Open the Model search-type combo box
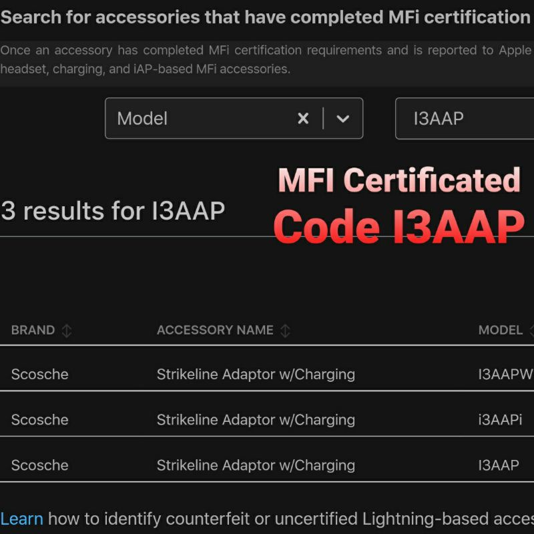This screenshot has width=534, height=534. tap(200, 119)
